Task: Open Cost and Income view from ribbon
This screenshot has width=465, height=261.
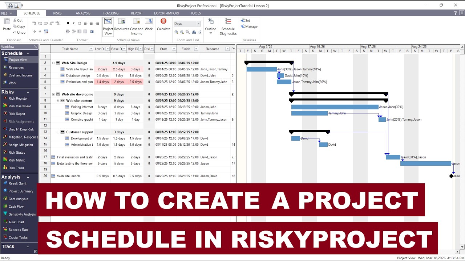Action: 137,26
